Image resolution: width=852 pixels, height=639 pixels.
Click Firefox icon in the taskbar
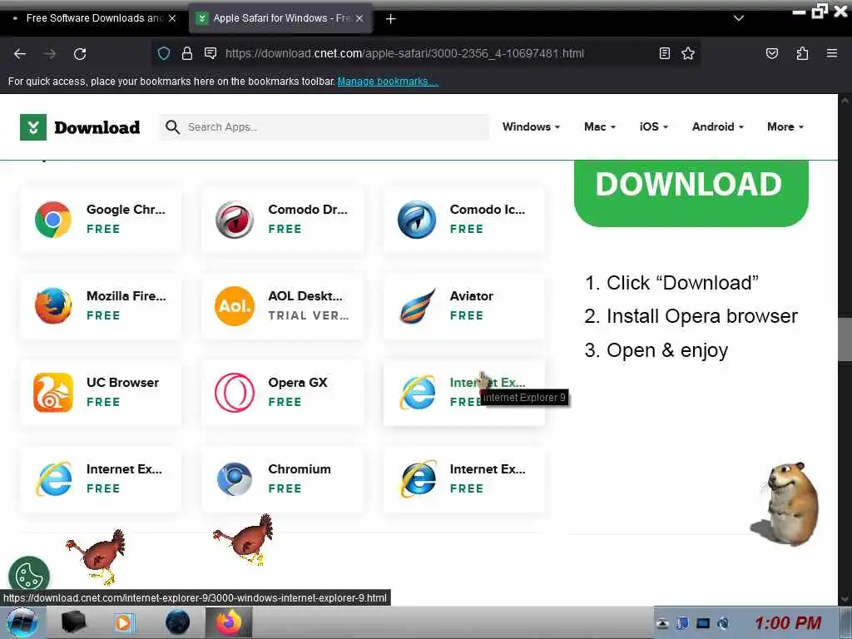pyautogui.click(x=229, y=622)
